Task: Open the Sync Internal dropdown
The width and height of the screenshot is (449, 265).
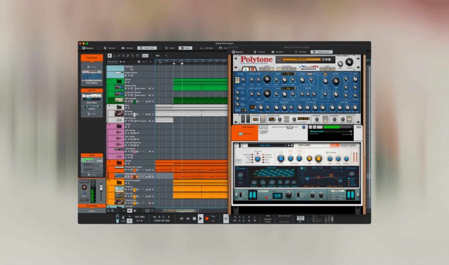Action: pyautogui.click(x=285, y=216)
